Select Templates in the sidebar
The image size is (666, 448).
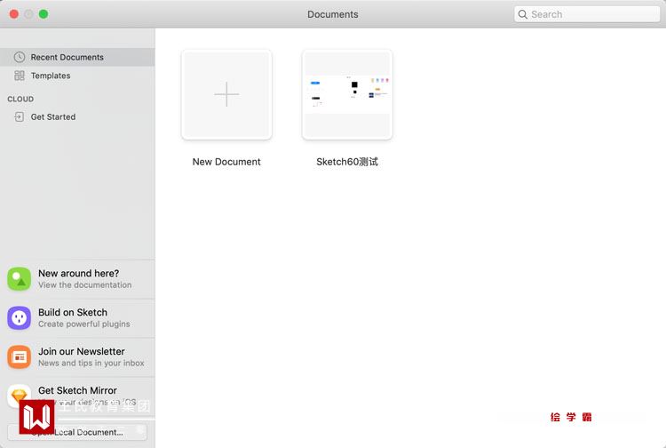click(x=51, y=76)
